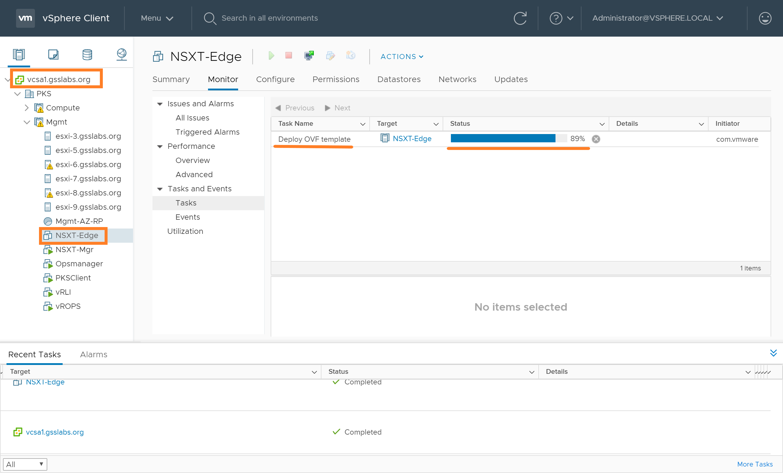Viewport: 783px width, 473px height.
Task: Click the refresh icon in top bar
Action: coord(520,18)
